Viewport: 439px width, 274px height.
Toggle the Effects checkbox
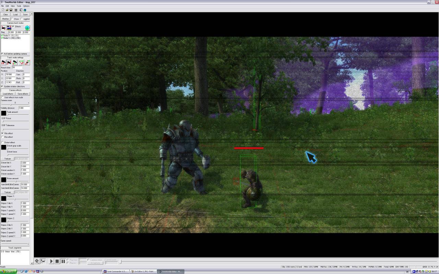(x=13, y=26)
